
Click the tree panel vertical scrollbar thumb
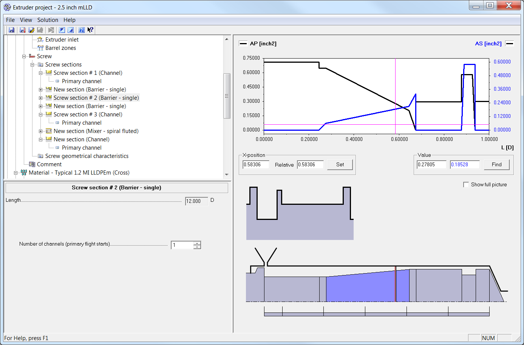tap(227, 96)
